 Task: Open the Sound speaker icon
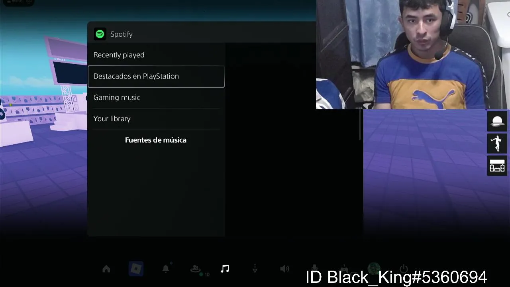(284, 269)
